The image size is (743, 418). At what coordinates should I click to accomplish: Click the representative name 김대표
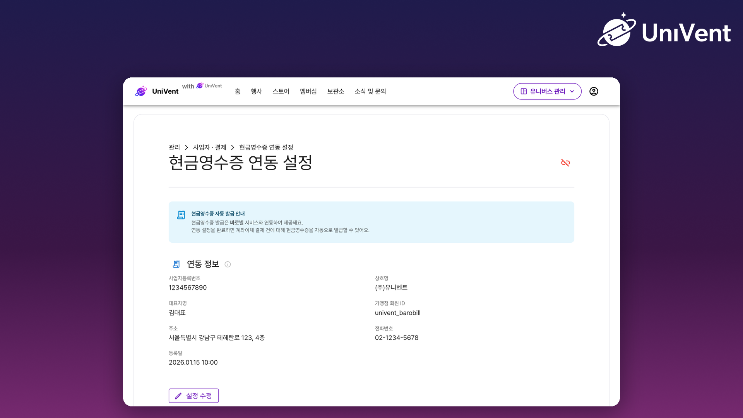coord(177,313)
